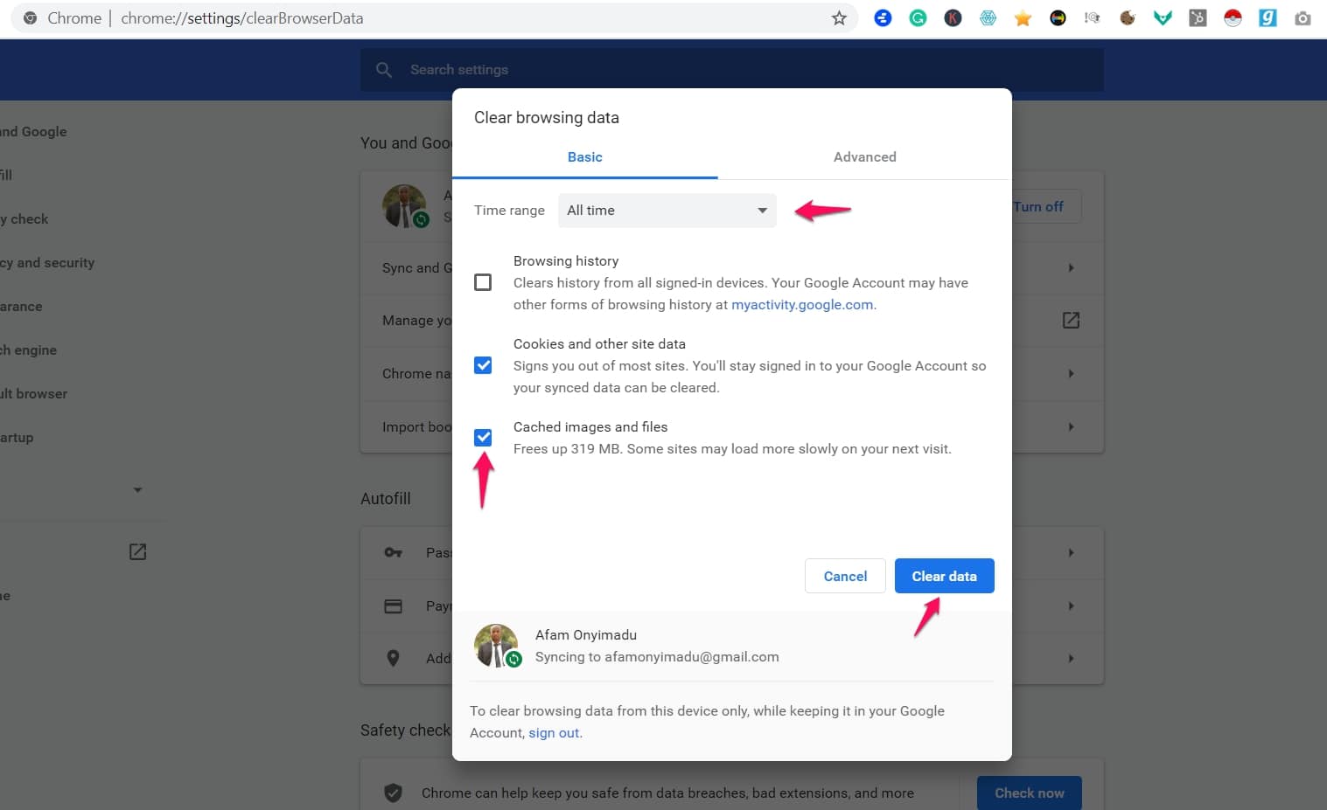Open the Safety 'y check' sidebar item

click(24, 219)
